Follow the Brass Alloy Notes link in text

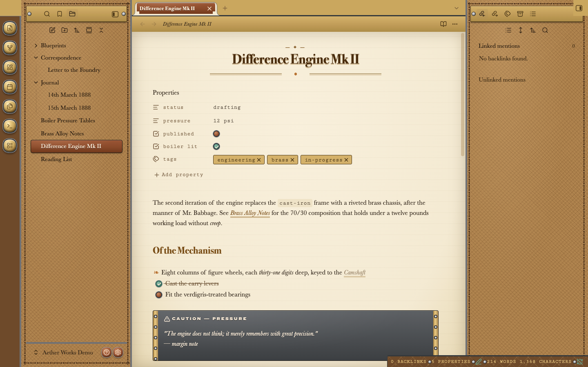tap(250, 213)
